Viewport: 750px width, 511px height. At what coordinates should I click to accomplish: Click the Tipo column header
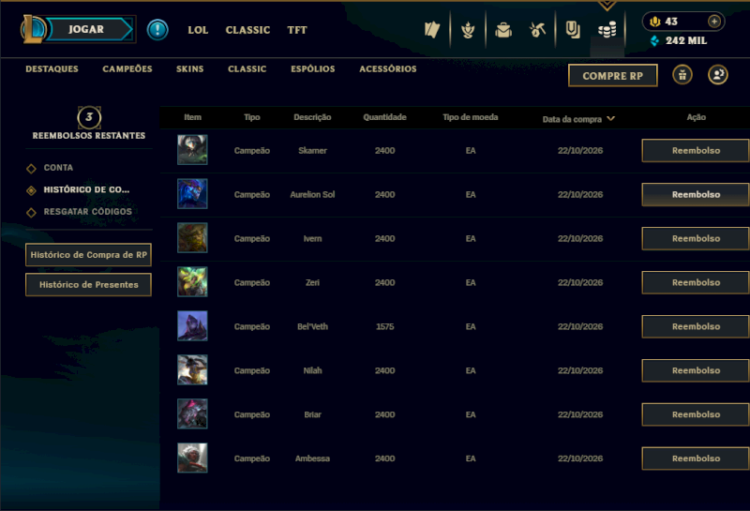click(252, 117)
